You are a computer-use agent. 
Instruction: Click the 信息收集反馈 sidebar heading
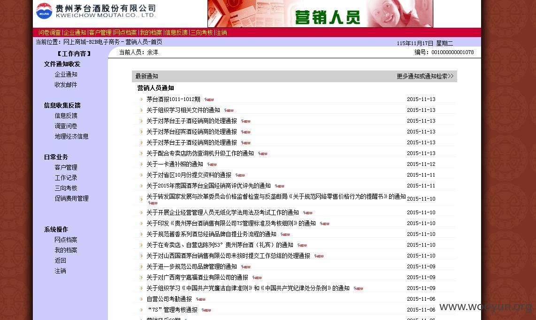62,105
